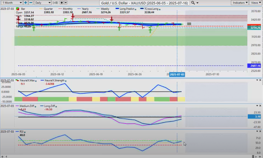Open the 1 Month range dropdown
This screenshot has width=263, height=158.
click(11, 3)
